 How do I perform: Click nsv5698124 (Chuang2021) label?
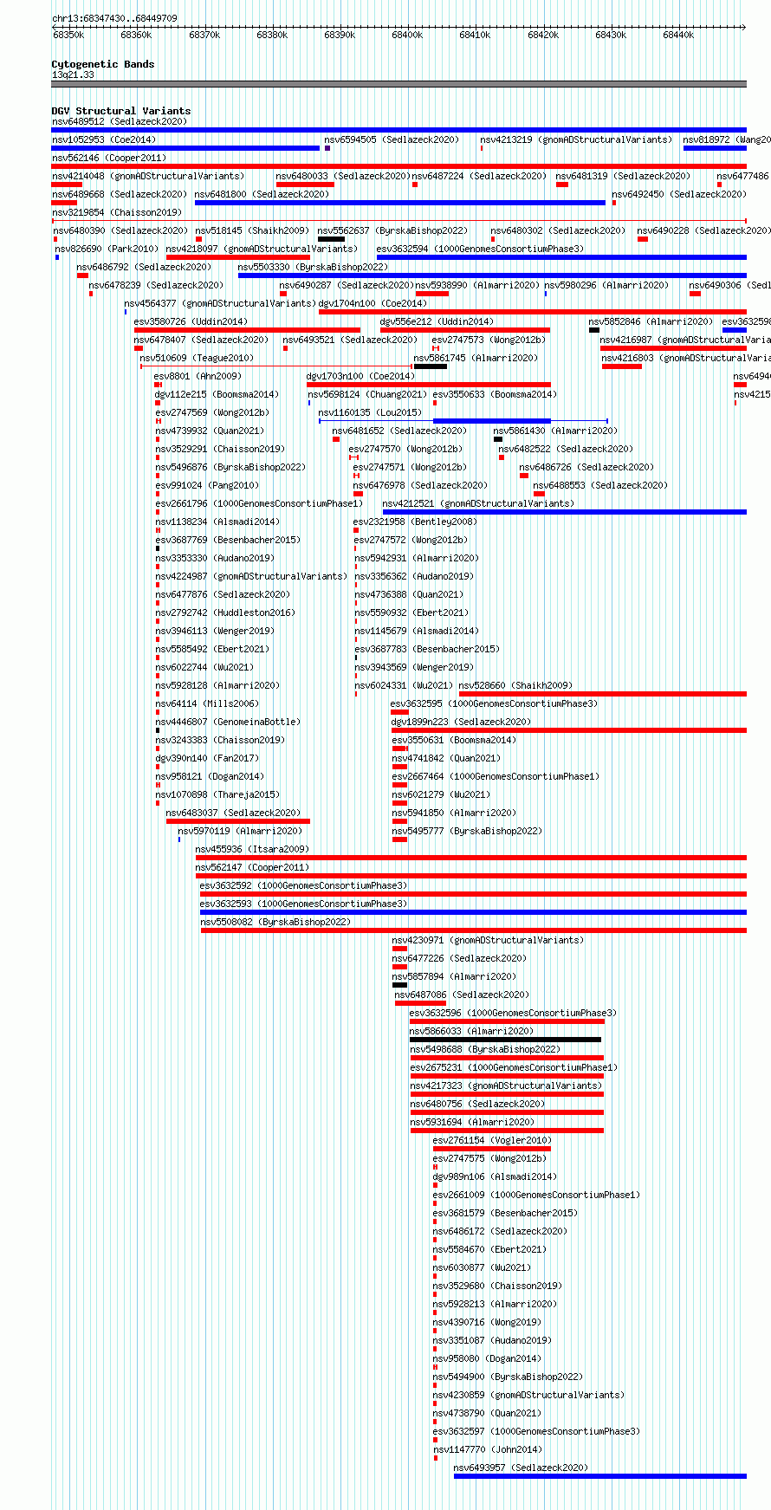click(367, 394)
